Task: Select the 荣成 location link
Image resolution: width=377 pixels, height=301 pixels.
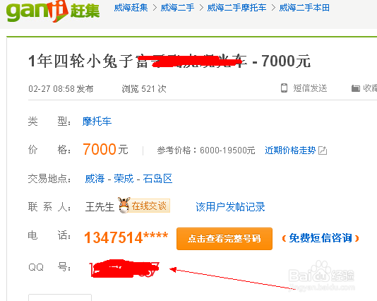Action: [x=124, y=179]
